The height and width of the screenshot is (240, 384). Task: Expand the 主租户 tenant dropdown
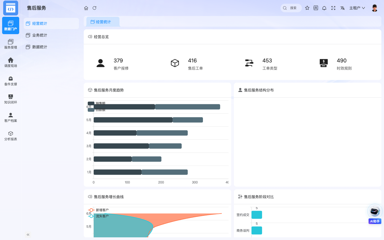(x=357, y=8)
